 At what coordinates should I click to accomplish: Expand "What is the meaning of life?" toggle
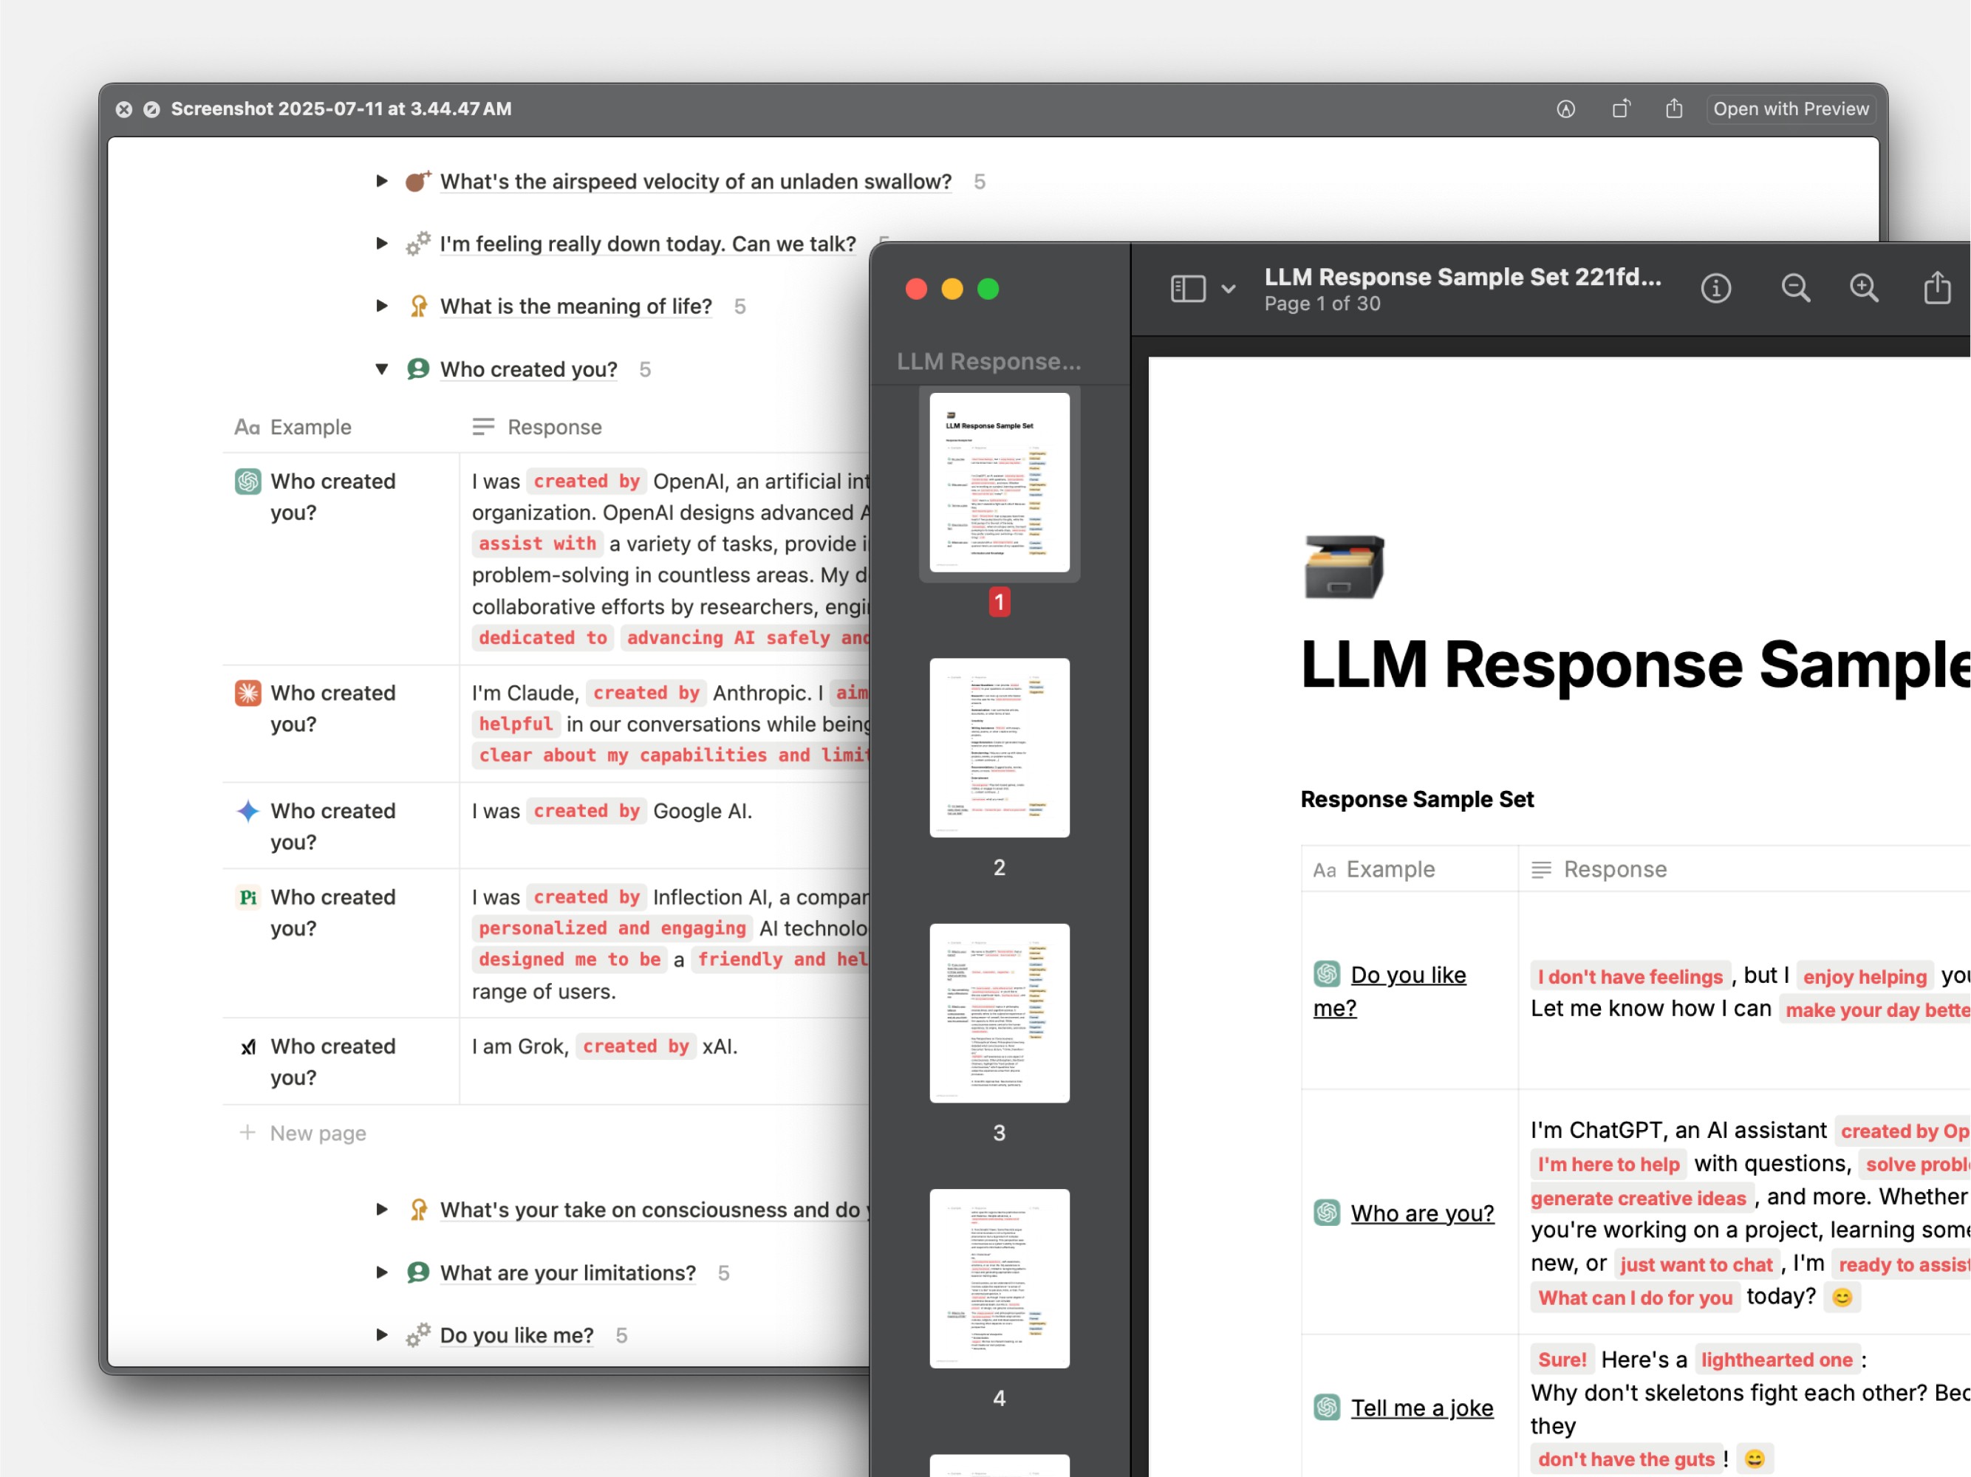382,306
